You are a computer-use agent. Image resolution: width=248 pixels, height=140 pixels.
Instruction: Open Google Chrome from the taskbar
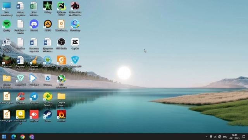click(x=22, y=136)
